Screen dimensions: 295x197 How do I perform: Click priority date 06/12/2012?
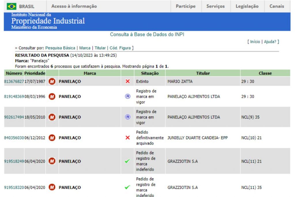coord(35,138)
